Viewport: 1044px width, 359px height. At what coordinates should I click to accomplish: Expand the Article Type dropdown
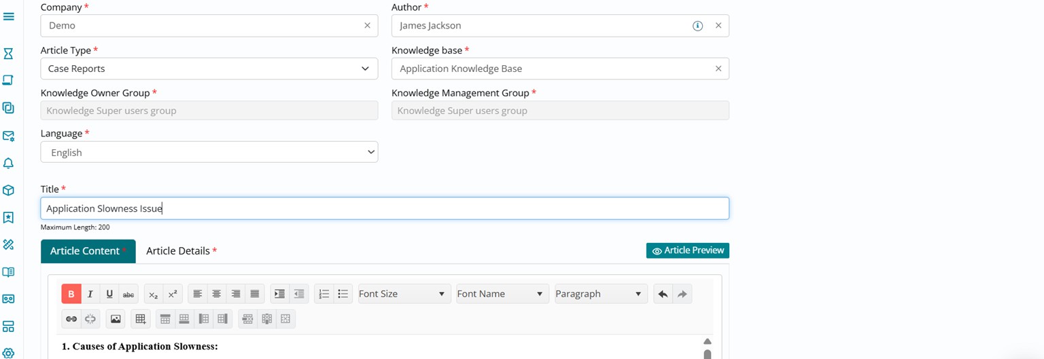coord(209,69)
